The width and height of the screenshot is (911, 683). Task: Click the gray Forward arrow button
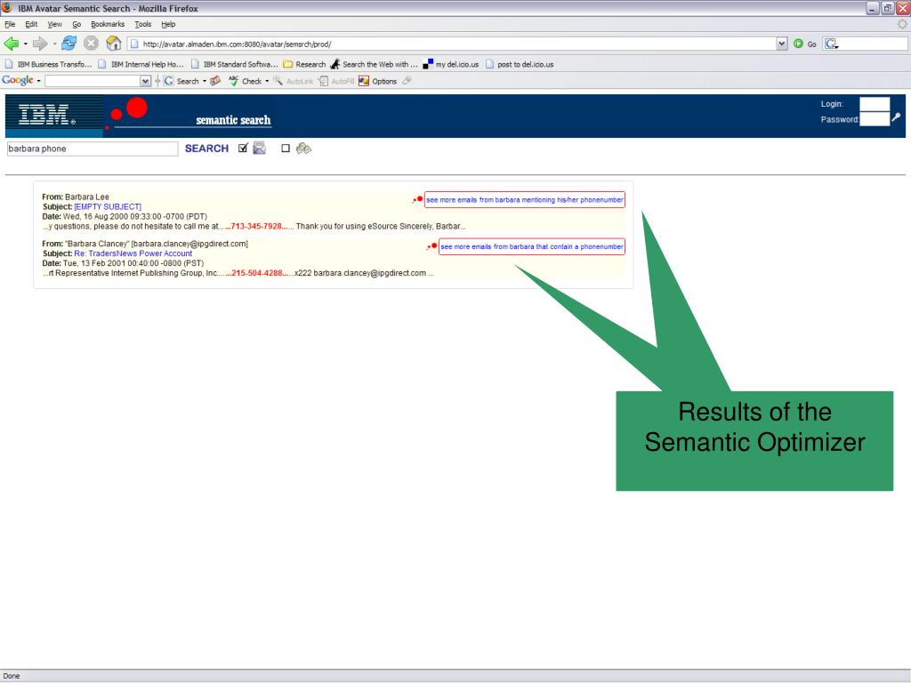coord(39,44)
